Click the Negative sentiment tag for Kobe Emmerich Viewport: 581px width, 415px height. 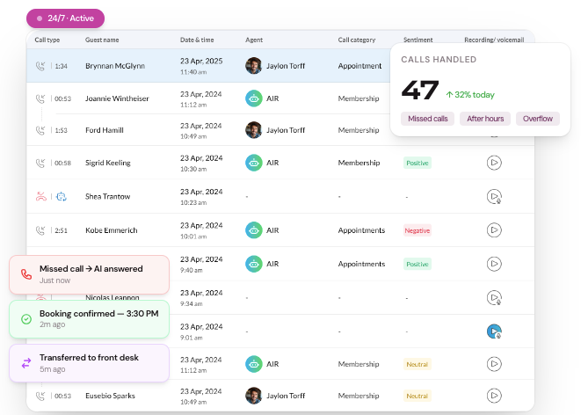coord(418,230)
